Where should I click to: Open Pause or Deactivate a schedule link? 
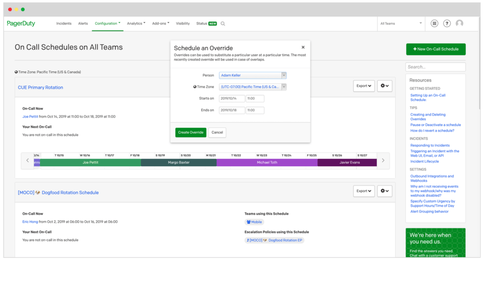[x=435, y=125]
